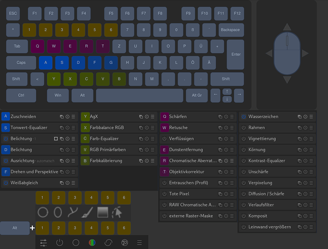Click multi-instance icon on AgX module
Image resolution: width=328 pixels, height=249 pixels.
tap(141, 117)
